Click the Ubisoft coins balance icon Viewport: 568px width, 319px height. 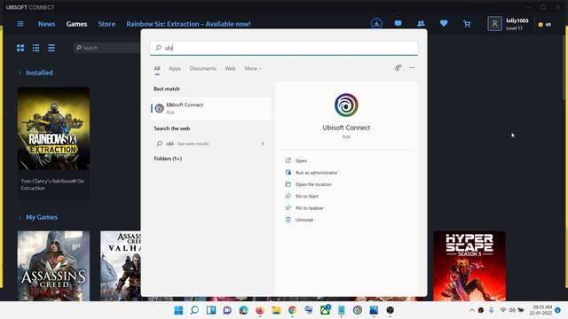point(540,25)
